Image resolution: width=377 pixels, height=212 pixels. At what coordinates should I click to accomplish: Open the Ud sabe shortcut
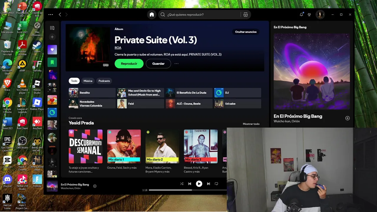237,104
